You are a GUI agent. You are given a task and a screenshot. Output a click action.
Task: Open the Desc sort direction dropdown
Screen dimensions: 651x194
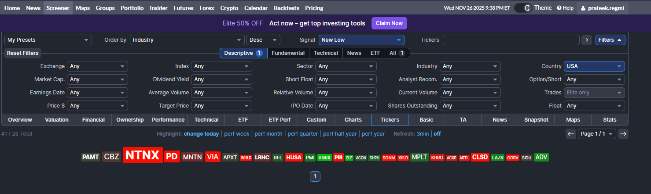pyautogui.click(x=263, y=40)
